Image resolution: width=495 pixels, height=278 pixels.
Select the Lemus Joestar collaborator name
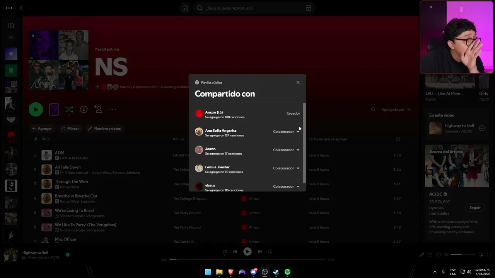(217, 167)
